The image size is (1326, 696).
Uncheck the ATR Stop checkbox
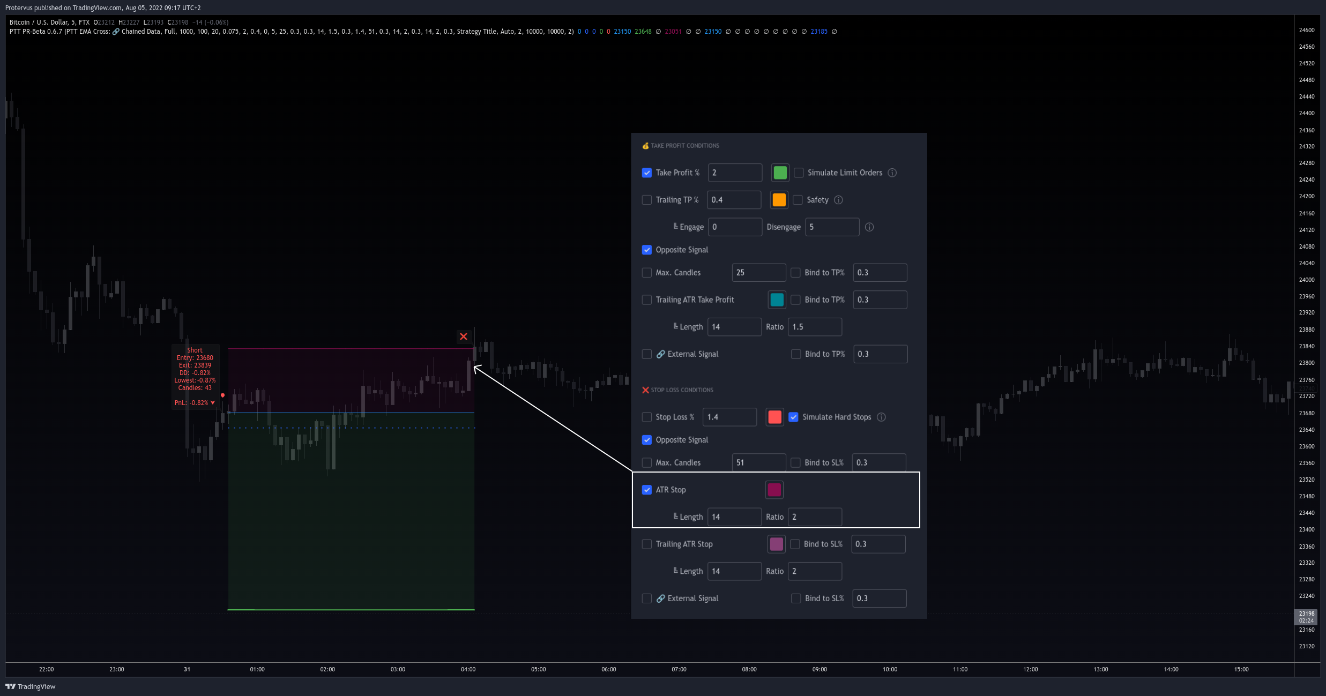pyautogui.click(x=647, y=490)
